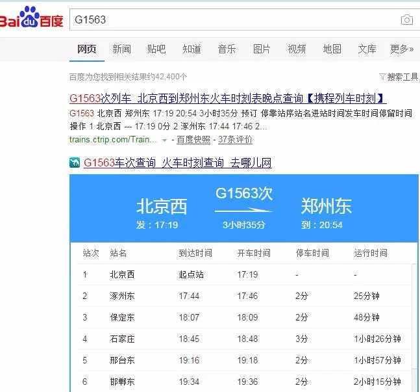Click the 17:44 arrival time cell
Viewport: 420px width, 392px height.
pos(189,296)
